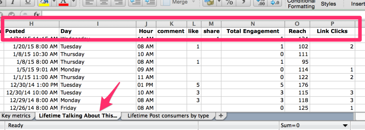This screenshot has height=130, width=365.
Task: Open Conditional Formatting
Action: 301,4
